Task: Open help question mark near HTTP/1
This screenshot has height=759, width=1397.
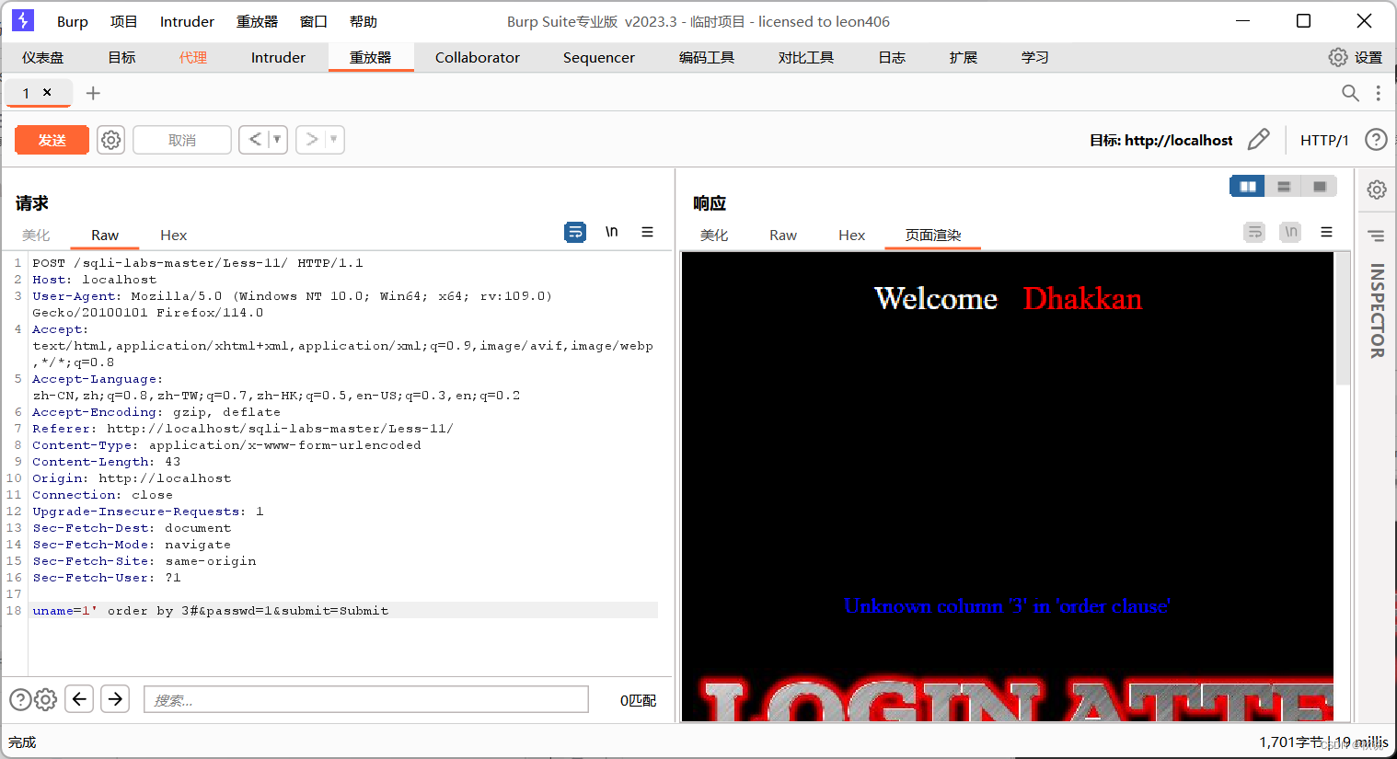Action: pos(1376,140)
